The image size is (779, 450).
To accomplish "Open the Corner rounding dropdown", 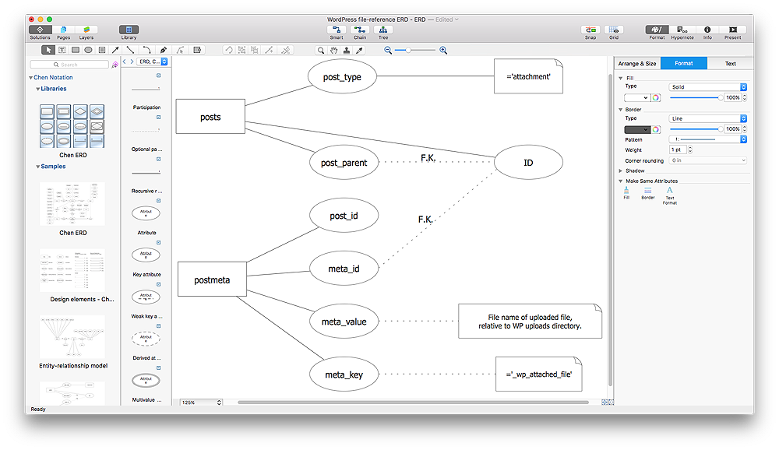I will pyautogui.click(x=708, y=160).
